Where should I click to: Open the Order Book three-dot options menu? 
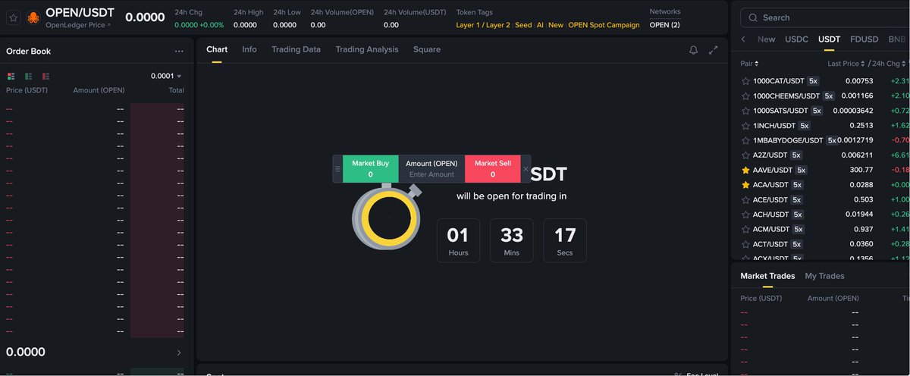click(x=179, y=52)
